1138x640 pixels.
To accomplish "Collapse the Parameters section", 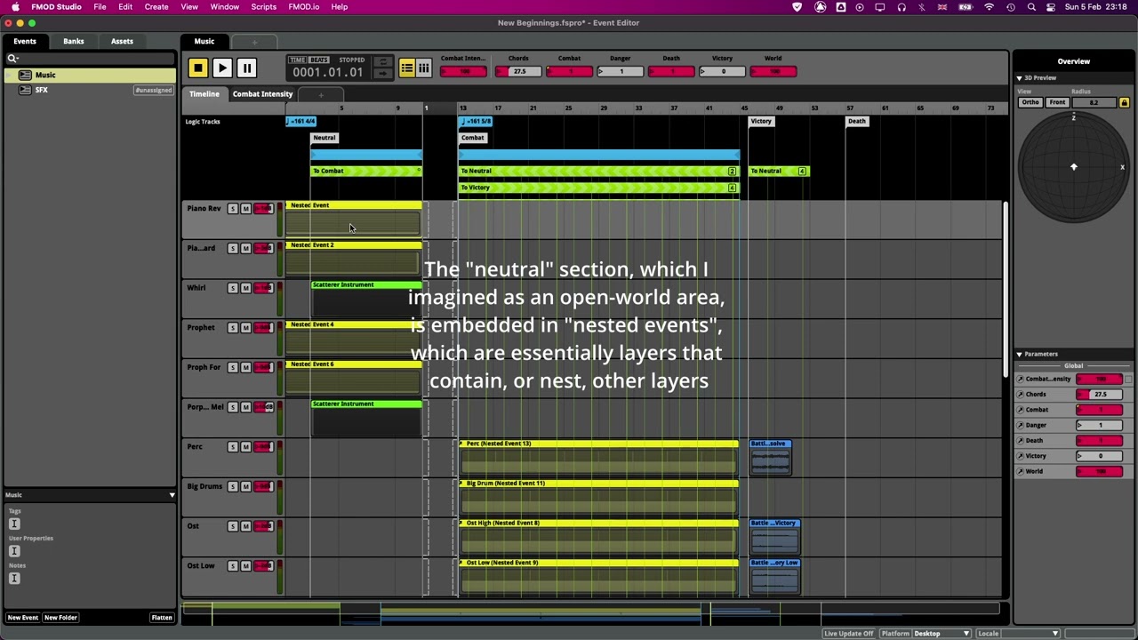I will [1020, 354].
